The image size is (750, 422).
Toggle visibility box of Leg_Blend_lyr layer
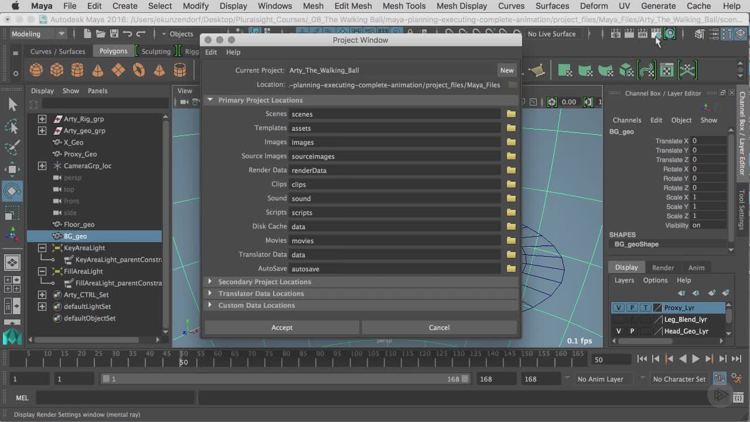[x=619, y=319]
